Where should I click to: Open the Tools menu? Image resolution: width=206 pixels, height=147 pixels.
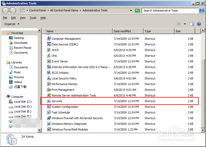coord(33,18)
